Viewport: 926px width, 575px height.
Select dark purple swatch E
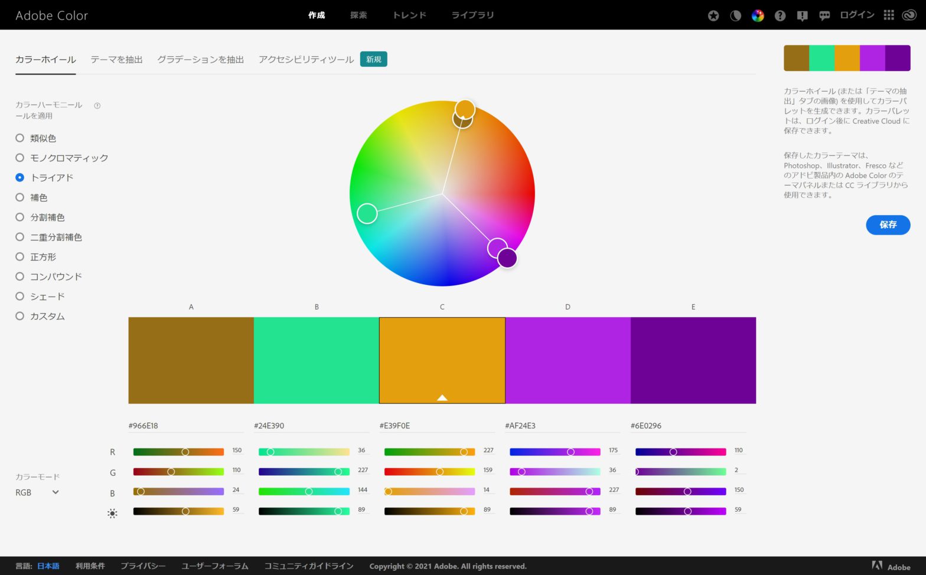(x=693, y=360)
